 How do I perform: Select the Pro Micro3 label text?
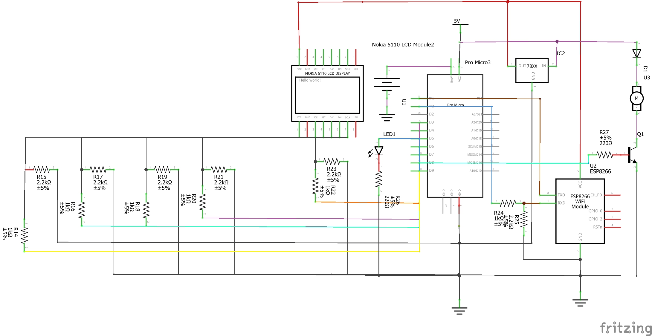477,62
